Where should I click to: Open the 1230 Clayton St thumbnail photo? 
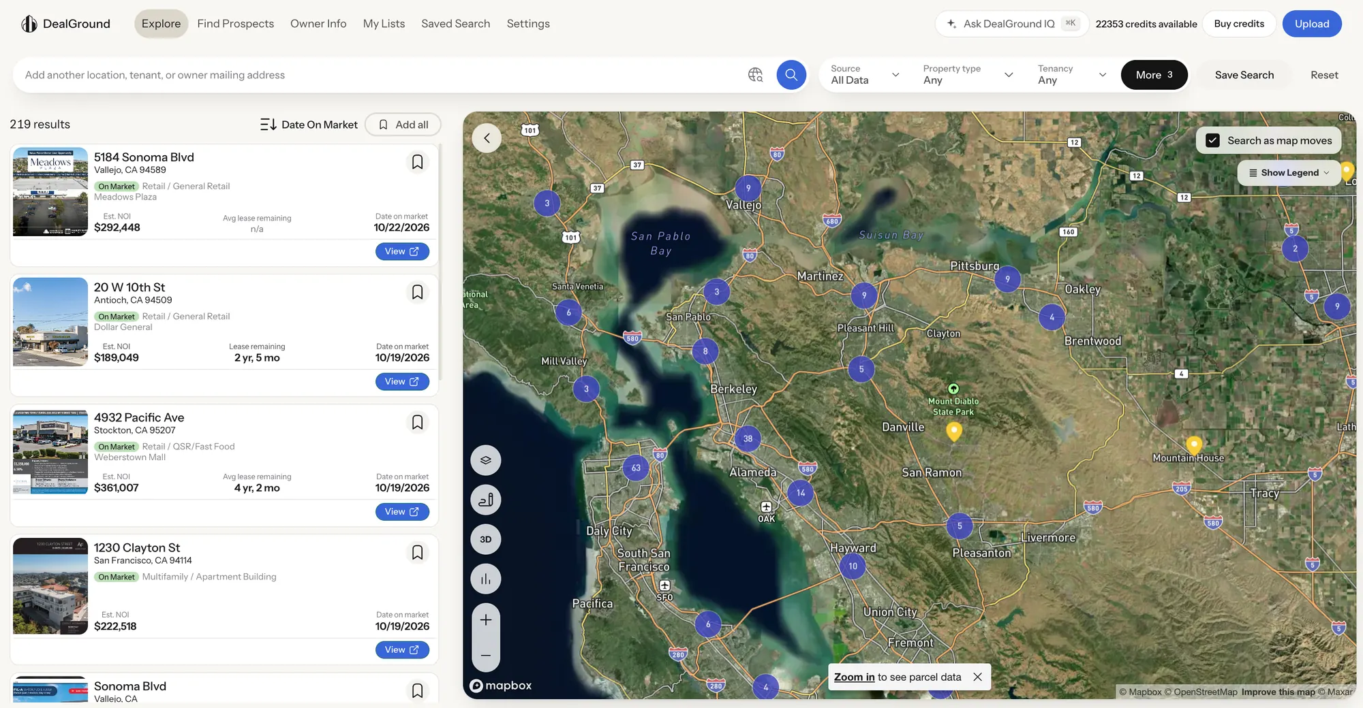(50, 586)
